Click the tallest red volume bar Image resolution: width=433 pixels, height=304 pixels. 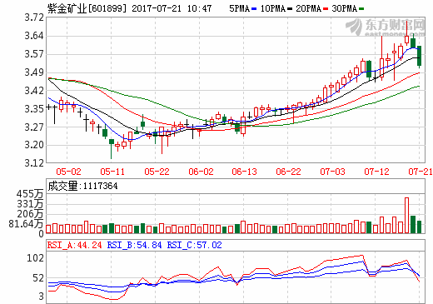pos(406,215)
